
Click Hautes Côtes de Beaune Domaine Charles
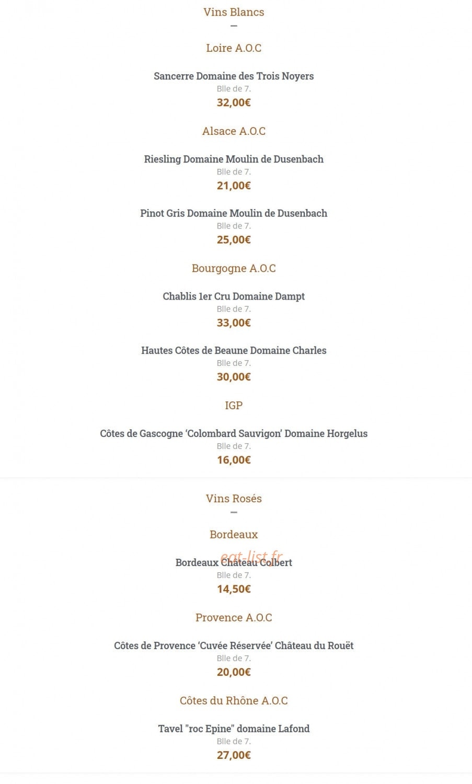click(234, 351)
